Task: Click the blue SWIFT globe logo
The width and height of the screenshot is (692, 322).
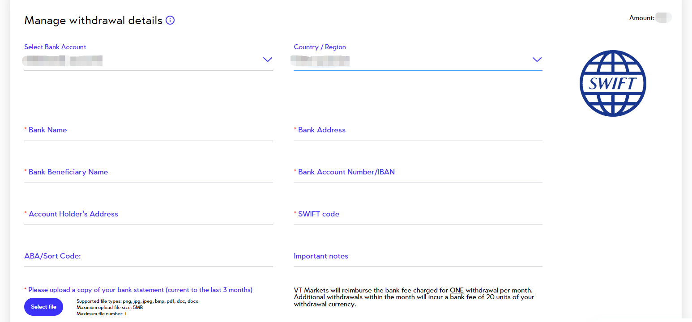Action: (x=613, y=84)
